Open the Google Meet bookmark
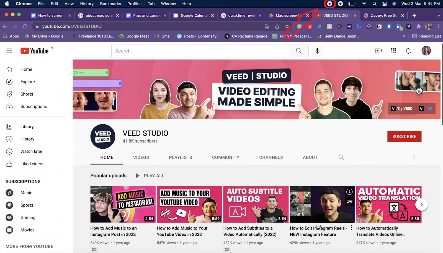Screen dimensions: 443x253 pyautogui.click(x=134, y=36)
